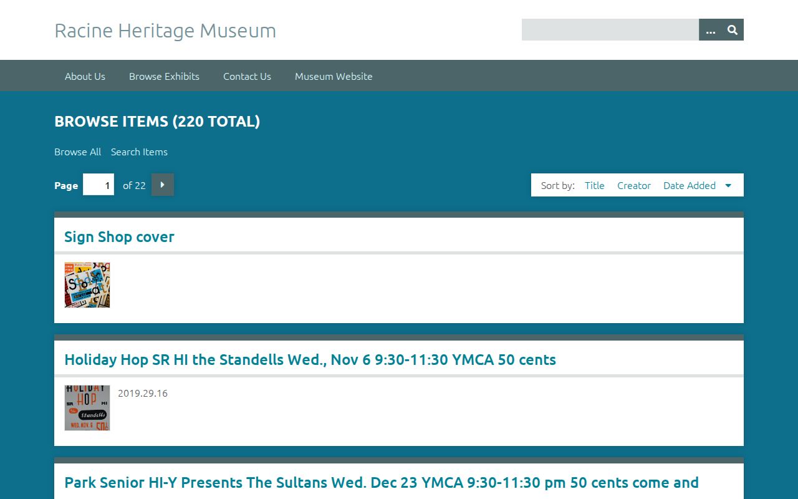Sort items by Creator

634,185
